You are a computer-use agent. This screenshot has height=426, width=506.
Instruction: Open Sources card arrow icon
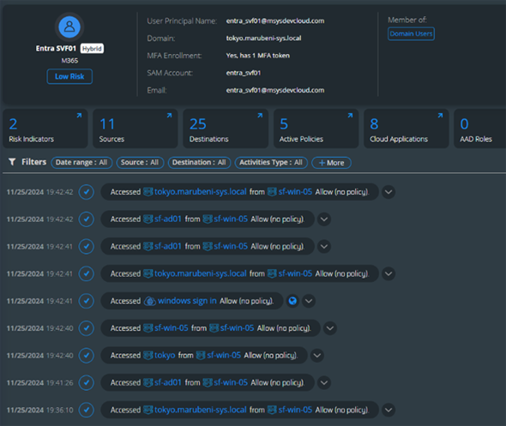pyautogui.click(x=169, y=116)
